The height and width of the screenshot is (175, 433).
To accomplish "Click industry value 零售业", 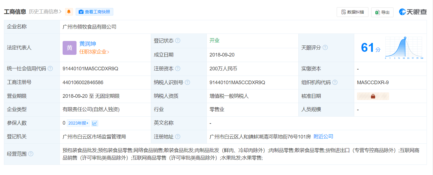I will [217, 109].
